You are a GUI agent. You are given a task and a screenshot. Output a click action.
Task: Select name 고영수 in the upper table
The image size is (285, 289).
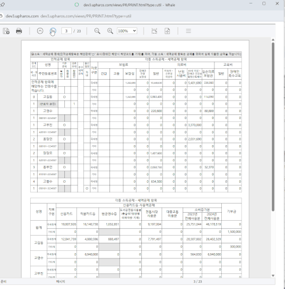click(x=47, y=111)
